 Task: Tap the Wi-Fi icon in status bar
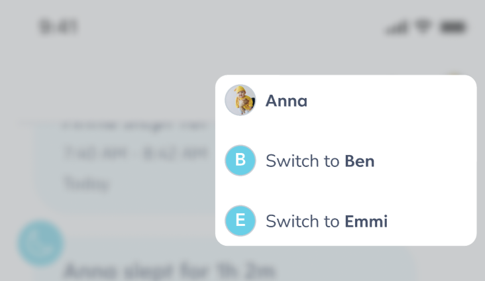[x=422, y=28]
